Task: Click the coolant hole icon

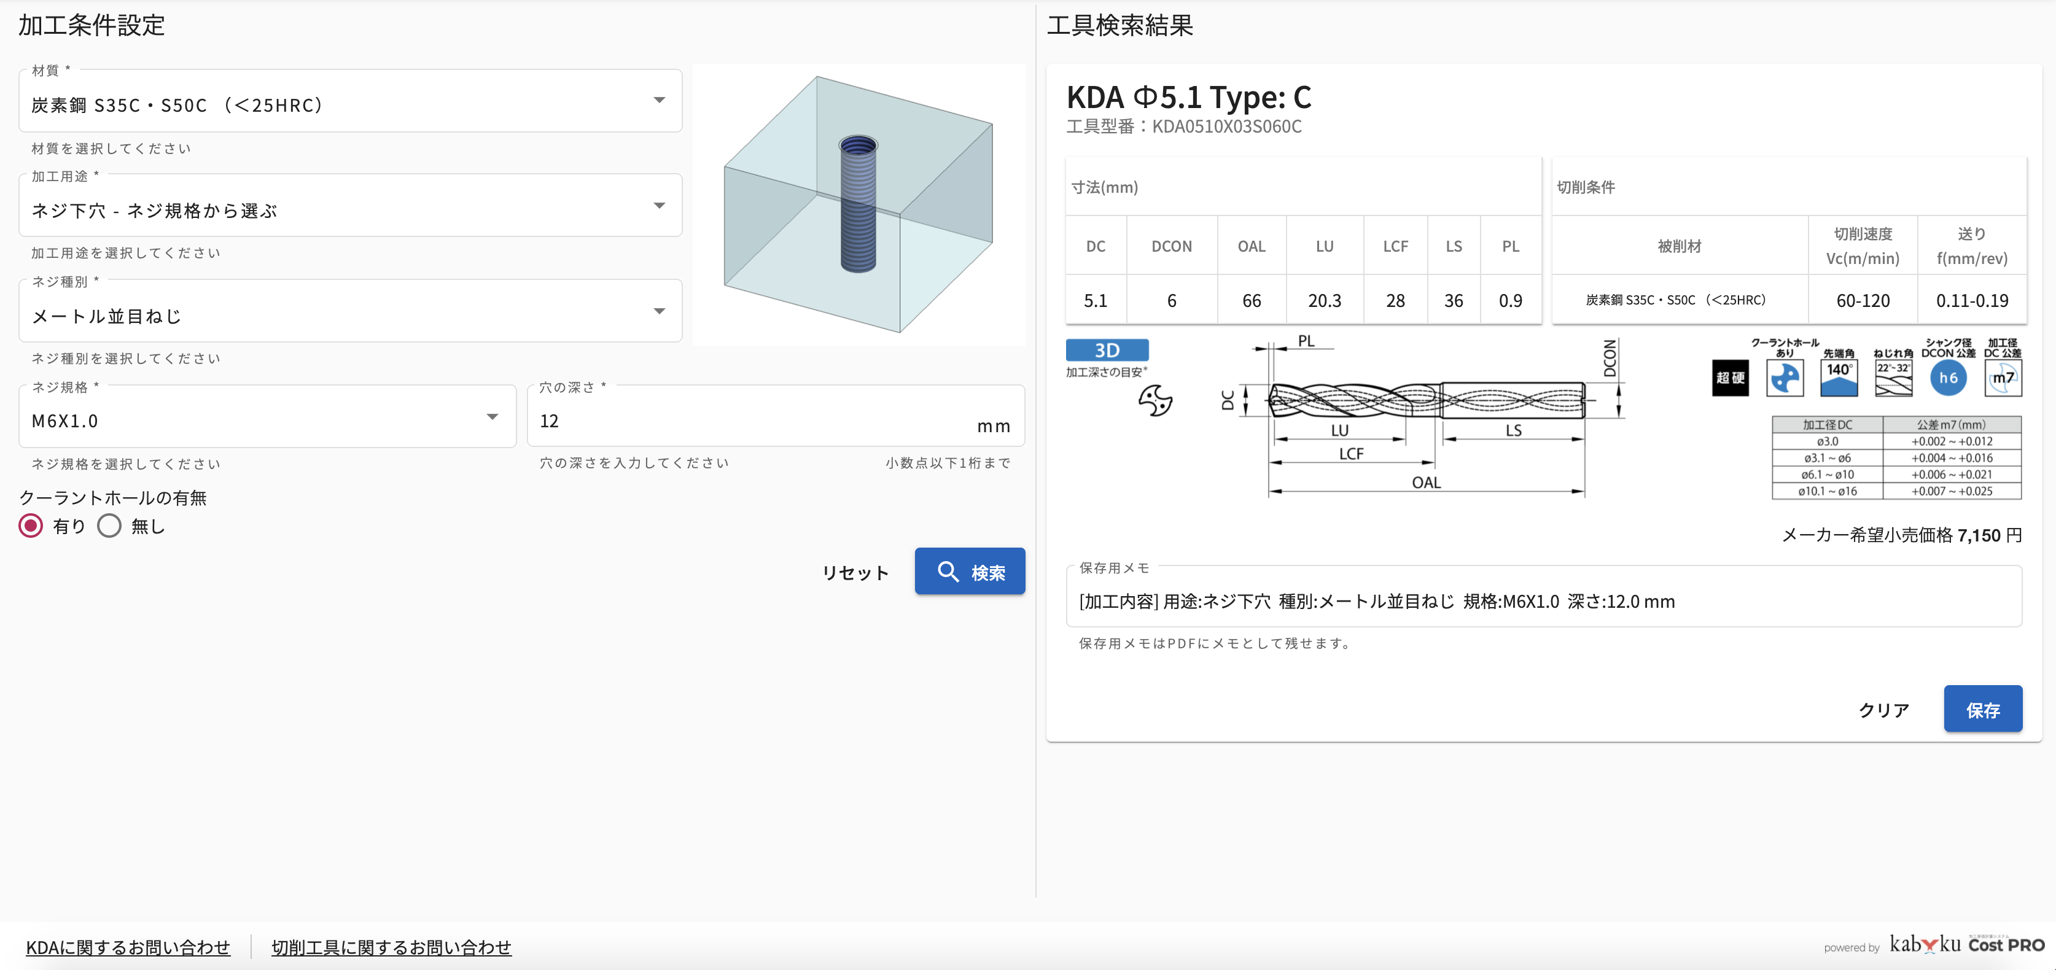Action: 1785,378
